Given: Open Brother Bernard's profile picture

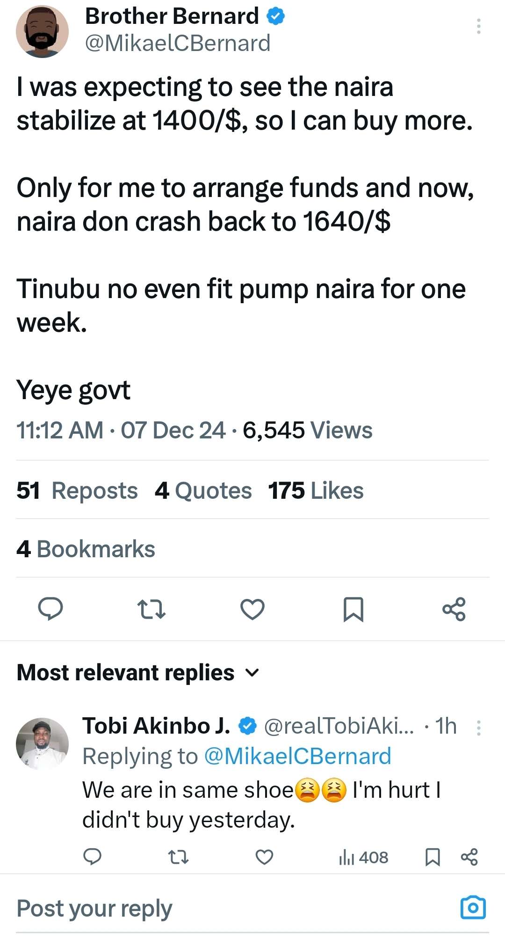Looking at the screenshot, I should (x=43, y=31).
